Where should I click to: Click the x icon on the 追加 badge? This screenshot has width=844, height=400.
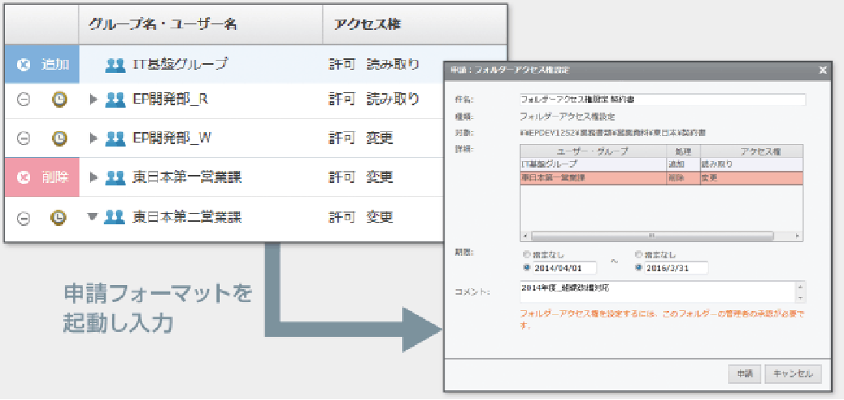[23, 65]
